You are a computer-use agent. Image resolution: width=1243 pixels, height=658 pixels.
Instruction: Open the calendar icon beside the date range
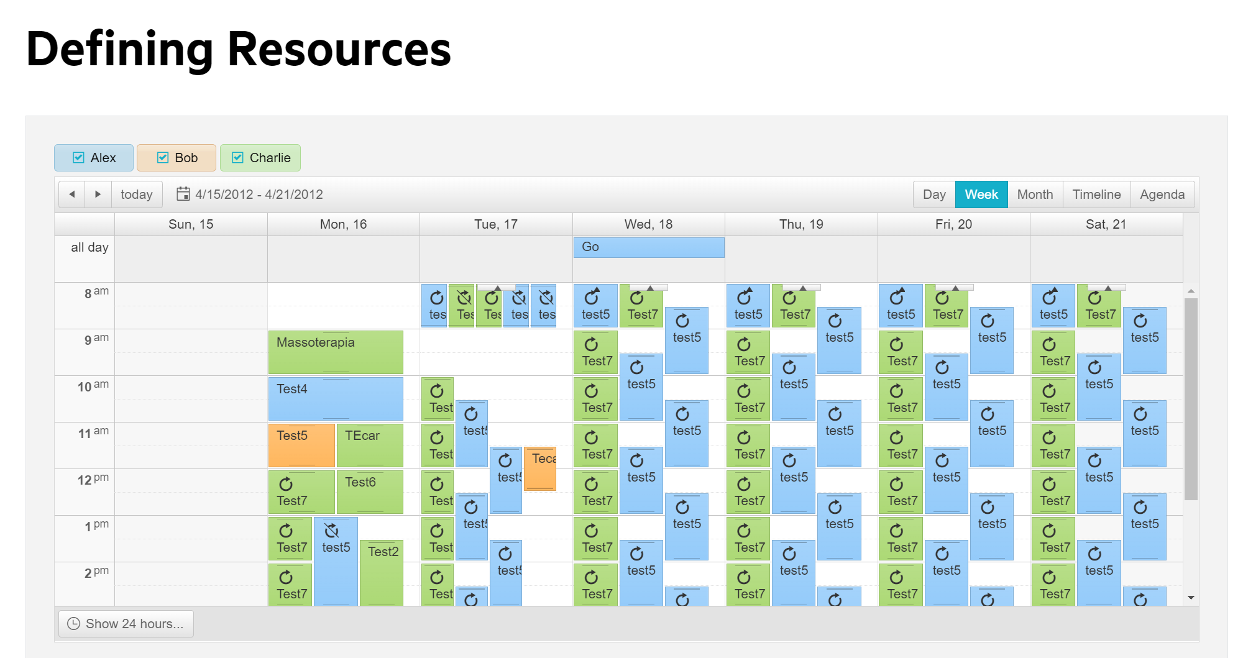coord(183,194)
